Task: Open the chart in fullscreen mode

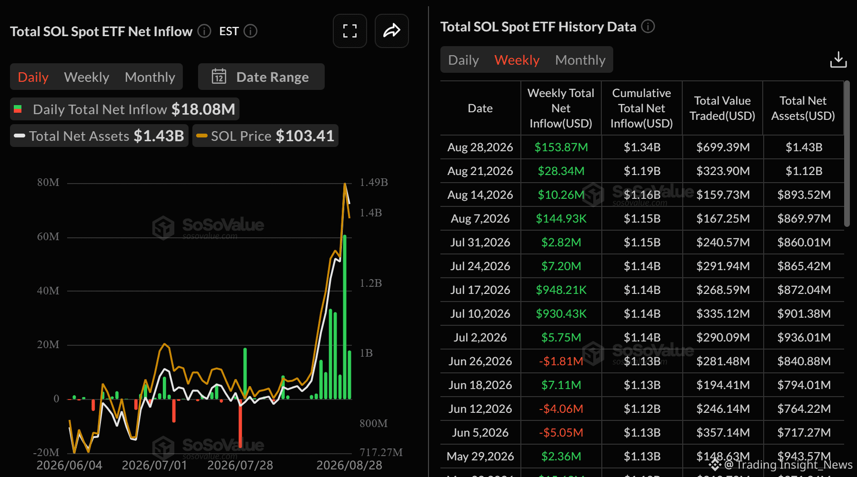Action: [350, 31]
